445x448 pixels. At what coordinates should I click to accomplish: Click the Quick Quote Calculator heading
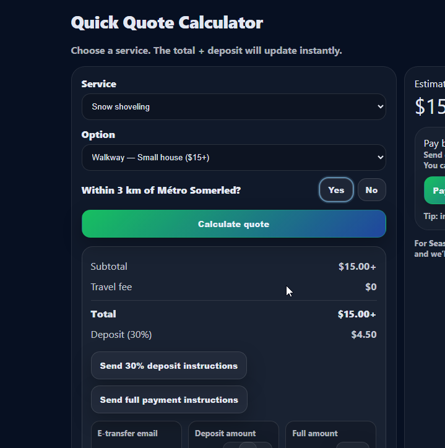pos(167,23)
